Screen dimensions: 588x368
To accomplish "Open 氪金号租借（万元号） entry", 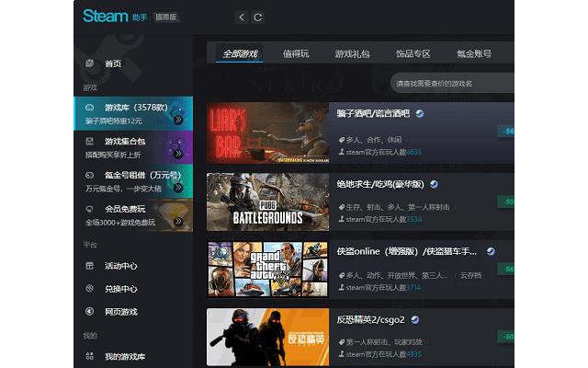I will [x=133, y=181].
